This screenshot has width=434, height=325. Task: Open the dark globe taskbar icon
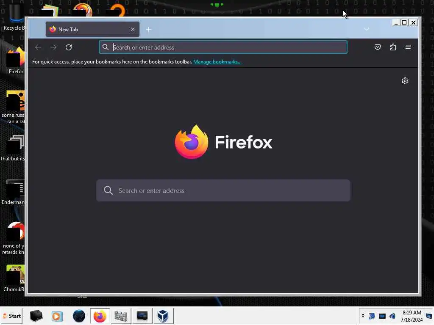(79, 316)
